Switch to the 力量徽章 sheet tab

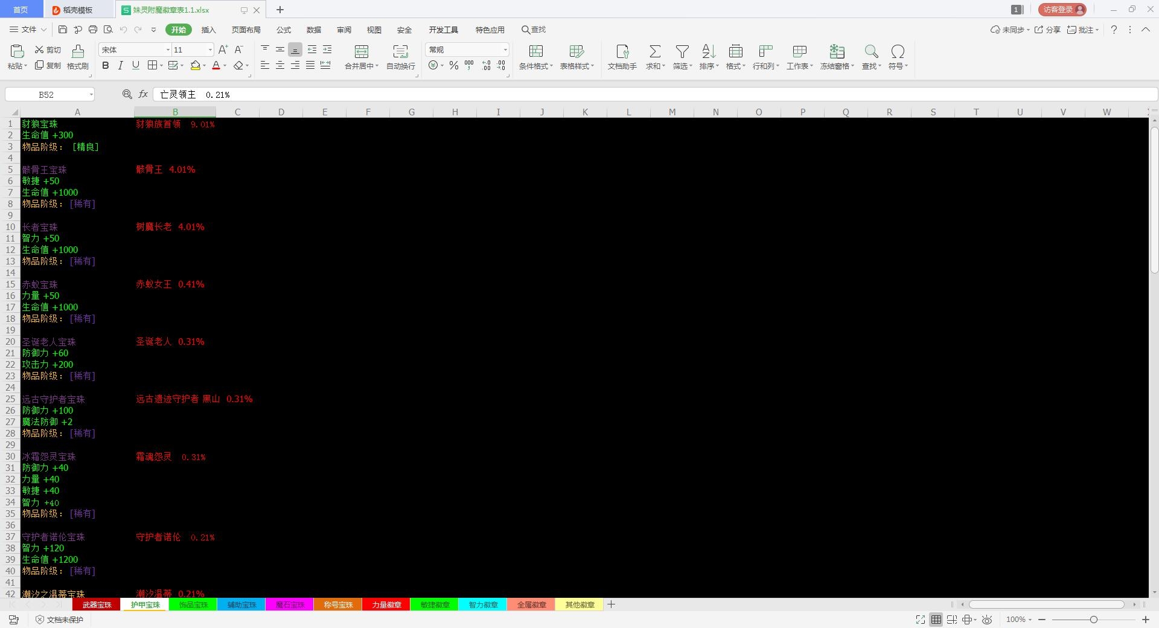[x=386, y=604]
